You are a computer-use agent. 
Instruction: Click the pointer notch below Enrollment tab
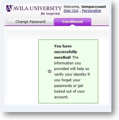coord(73,25)
